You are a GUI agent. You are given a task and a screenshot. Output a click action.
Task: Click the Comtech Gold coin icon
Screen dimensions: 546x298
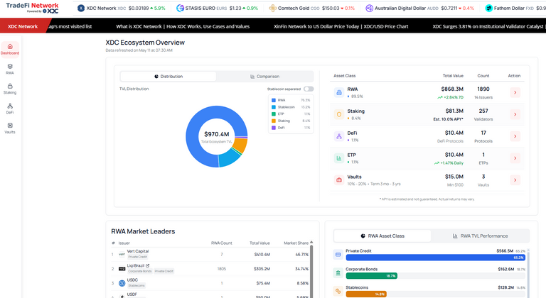coord(273,8)
